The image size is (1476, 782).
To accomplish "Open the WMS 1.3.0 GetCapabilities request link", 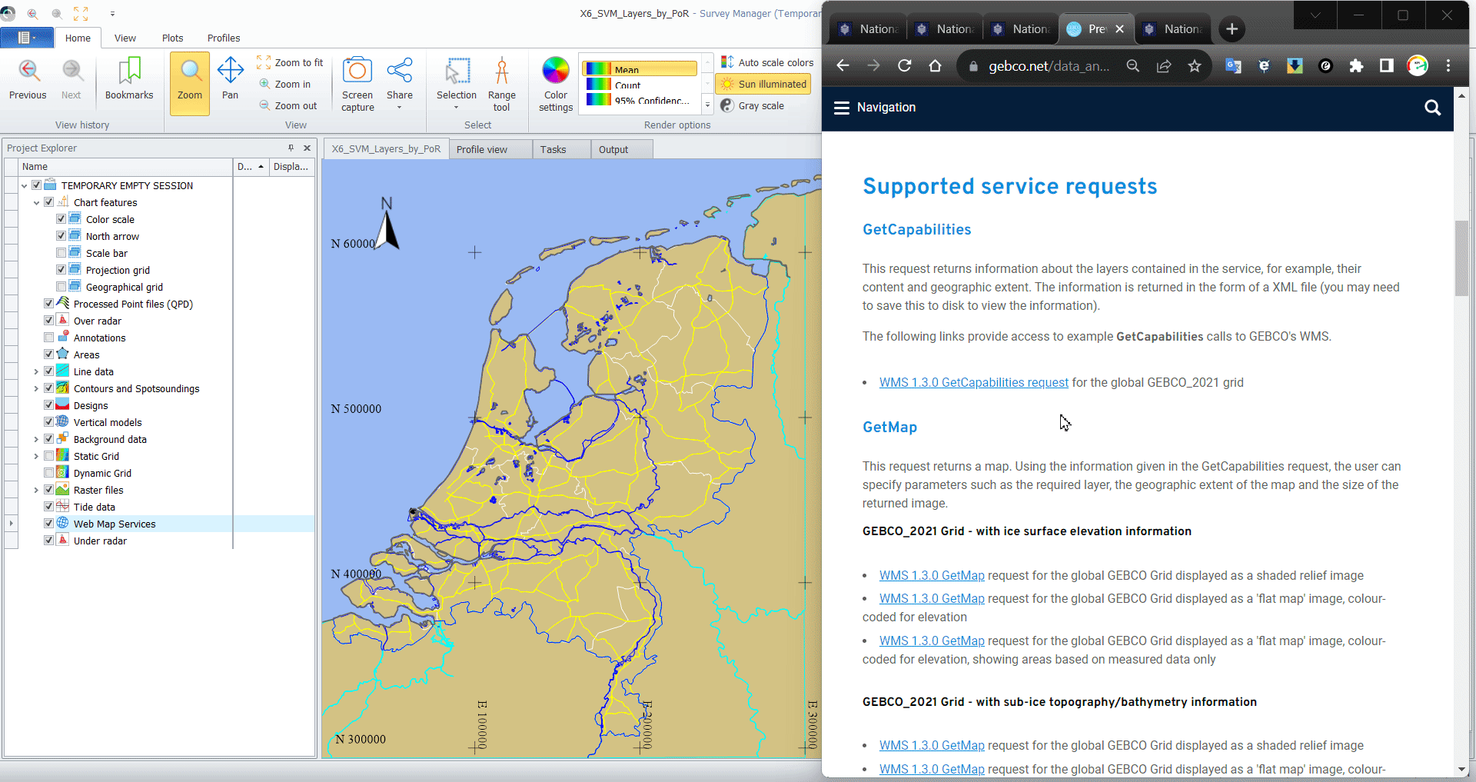I will [973, 382].
